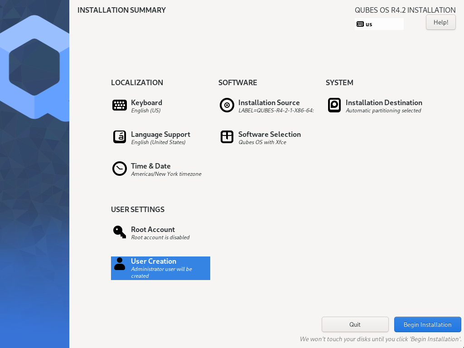
Task: Open the Keyboard layout settings icon
Action: tap(119, 105)
